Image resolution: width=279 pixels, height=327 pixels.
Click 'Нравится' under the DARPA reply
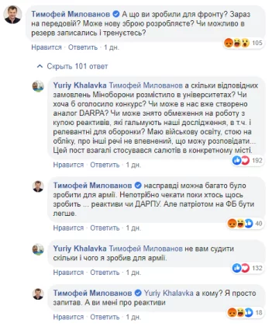pos(68,165)
